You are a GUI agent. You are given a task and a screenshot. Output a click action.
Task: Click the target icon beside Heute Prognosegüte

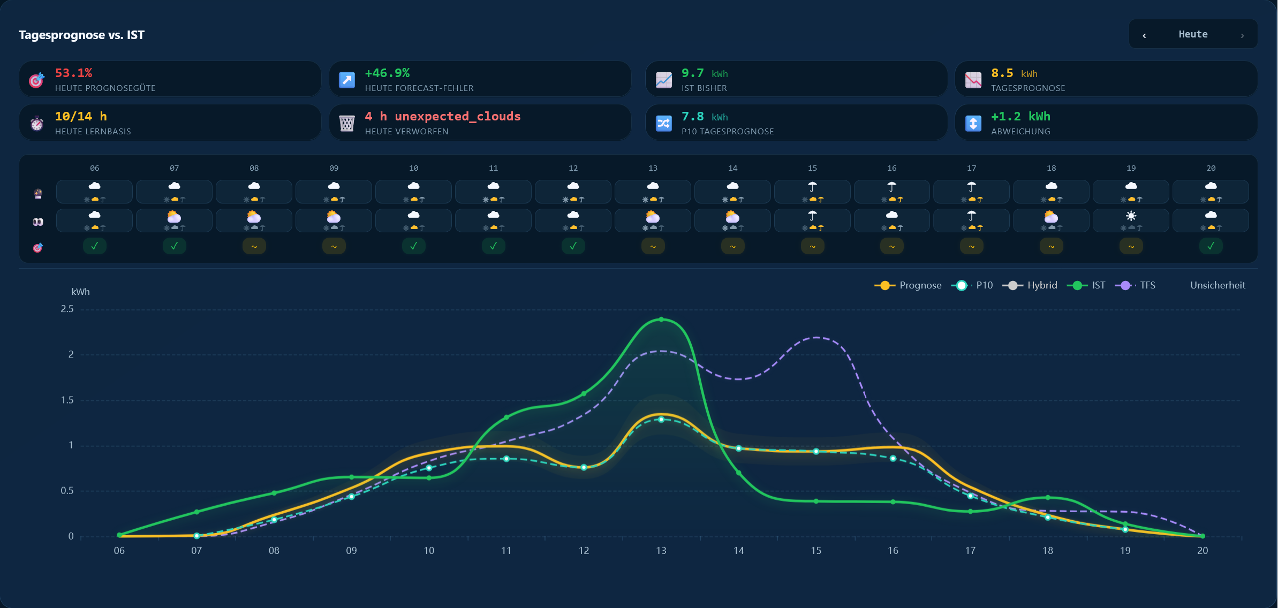36,80
